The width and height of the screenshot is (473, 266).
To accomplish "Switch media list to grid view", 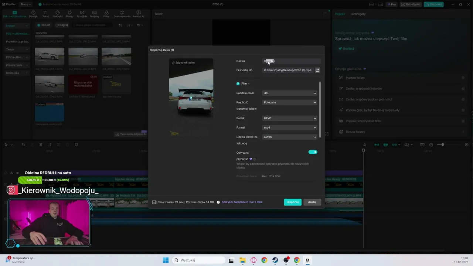I will click(120, 25).
